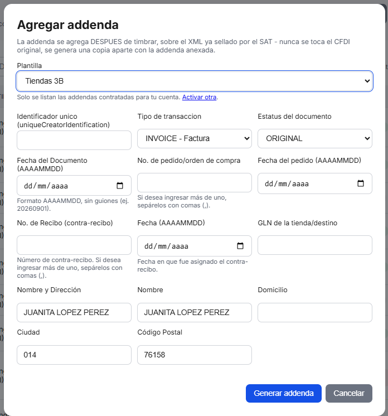
Task: Expand Tipo de transaccion dropdown
Action: (x=195, y=138)
